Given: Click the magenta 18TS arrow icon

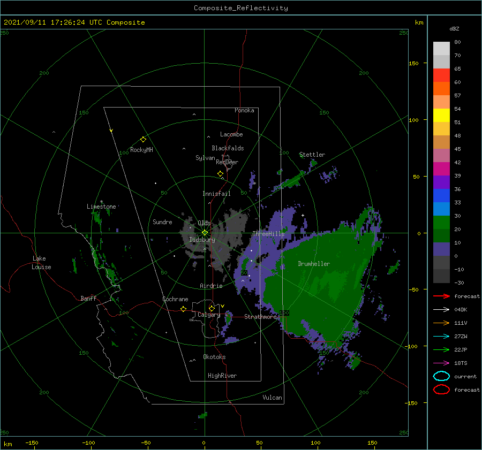Looking at the screenshot, I should point(441,363).
